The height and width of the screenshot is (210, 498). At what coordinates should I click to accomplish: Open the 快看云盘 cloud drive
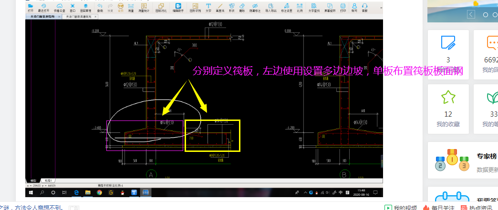[x=60, y=8]
